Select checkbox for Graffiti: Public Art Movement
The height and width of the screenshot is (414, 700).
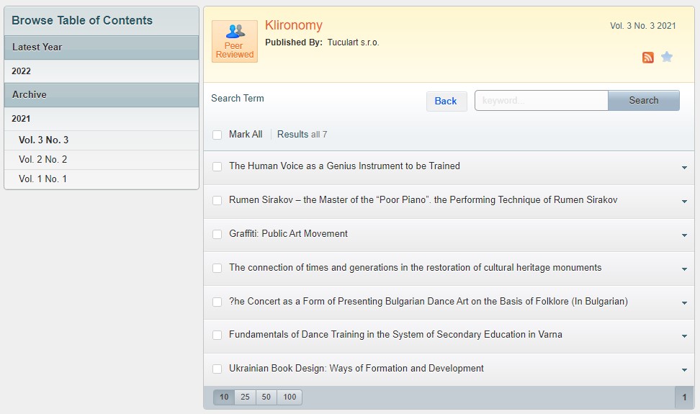217,234
